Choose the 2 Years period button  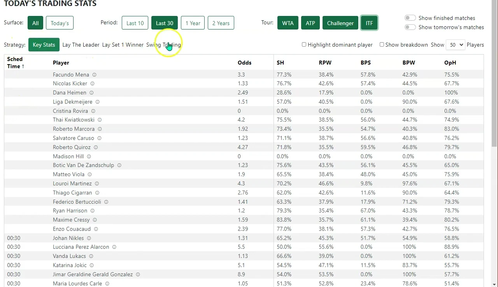pos(221,23)
